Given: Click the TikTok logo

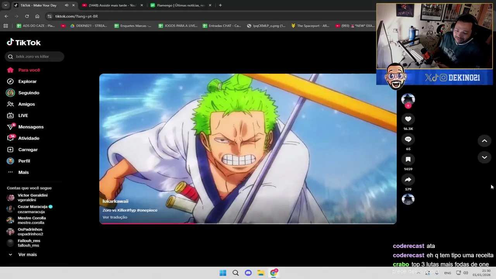Looking at the screenshot, I should [x=24, y=42].
